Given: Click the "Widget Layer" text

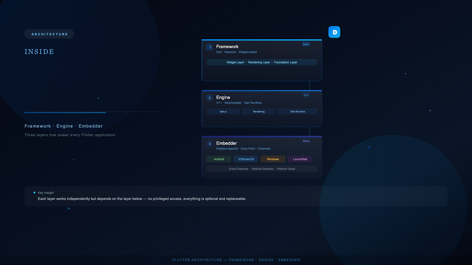Looking at the screenshot, I should pos(235,62).
